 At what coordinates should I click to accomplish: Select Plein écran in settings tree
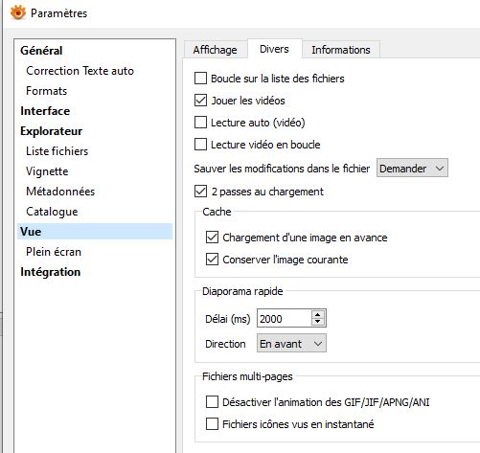[x=54, y=252]
